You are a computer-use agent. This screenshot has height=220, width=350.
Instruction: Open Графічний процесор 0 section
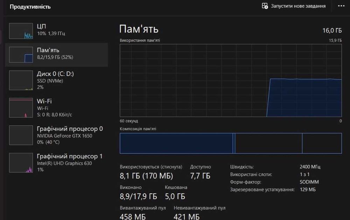(56, 135)
